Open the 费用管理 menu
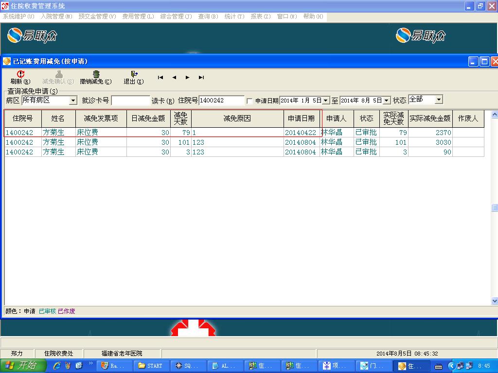This screenshot has height=373, width=498. (x=138, y=16)
